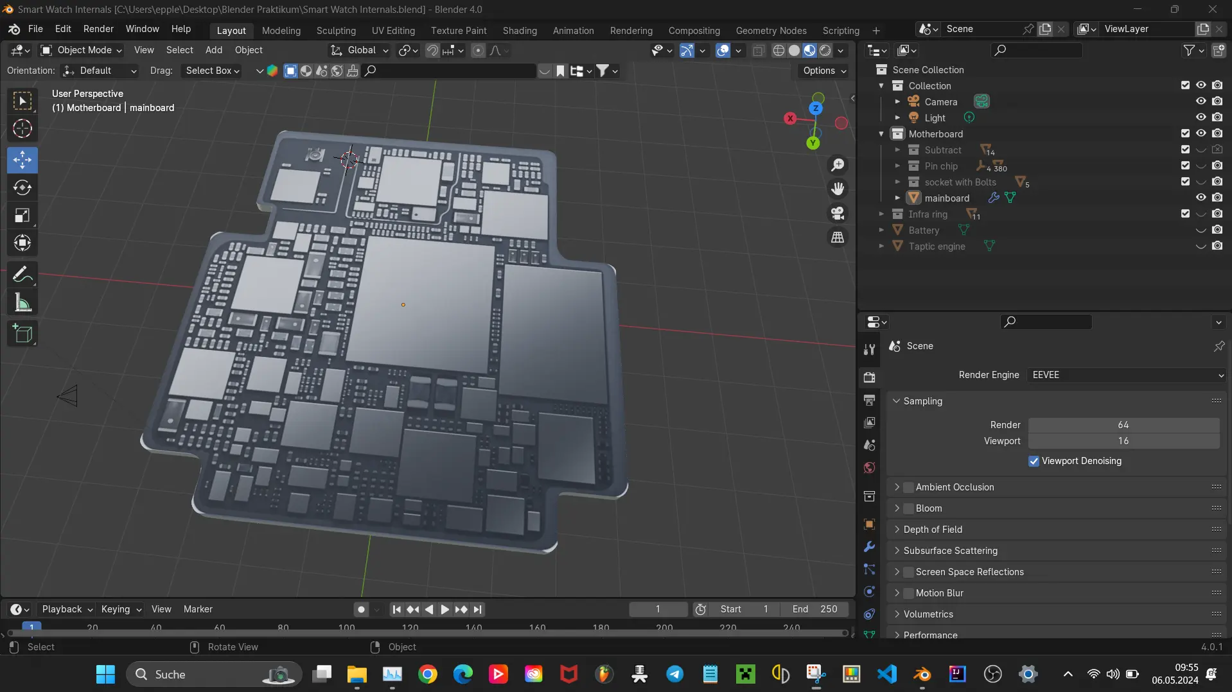Hide mainboard object in viewport
This screenshot has width=1232, height=692.
coord(1201,198)
